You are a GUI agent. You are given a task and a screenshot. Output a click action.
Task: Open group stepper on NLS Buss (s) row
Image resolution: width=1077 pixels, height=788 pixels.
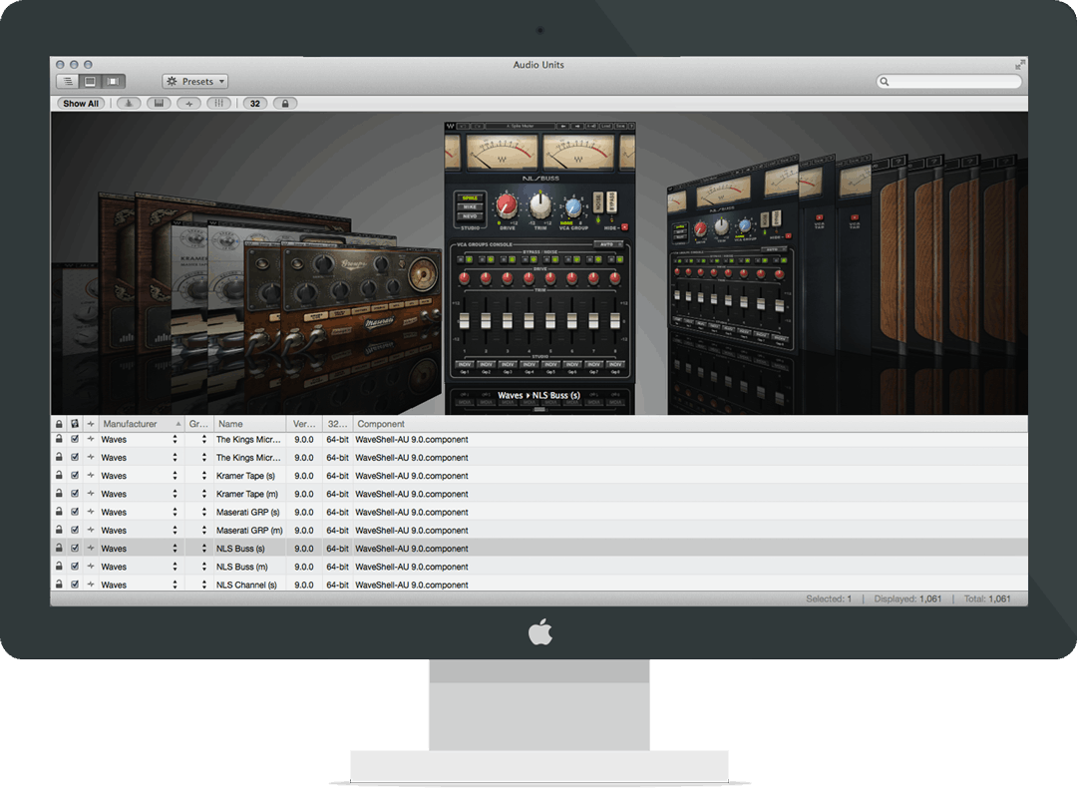coord(204,549)
